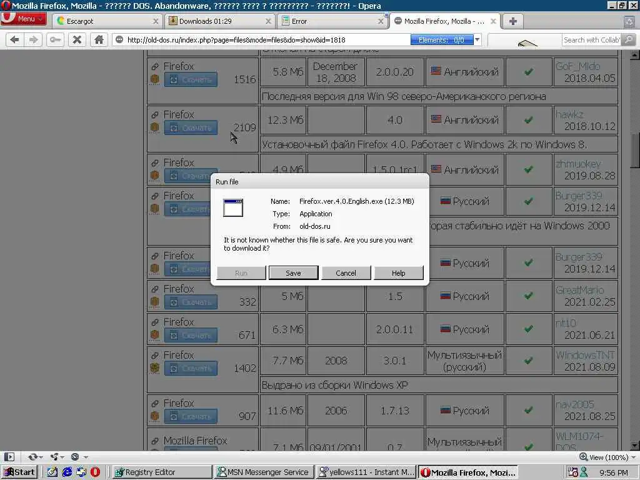Close the Downloads 01:29 tab
Image resolution: width=640 pixels, height=480 pixels.
pyautogui.click(x=268, y=21)
